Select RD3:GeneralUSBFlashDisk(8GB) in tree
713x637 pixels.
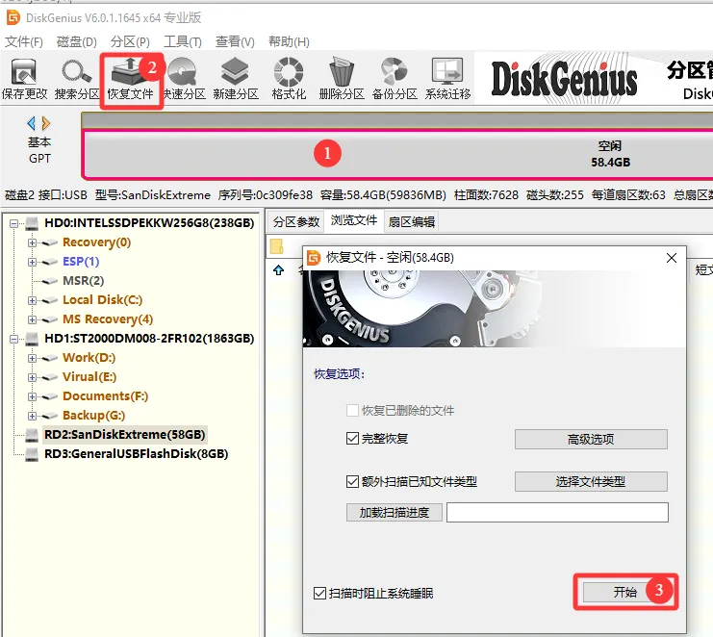(x=136, y=454)
